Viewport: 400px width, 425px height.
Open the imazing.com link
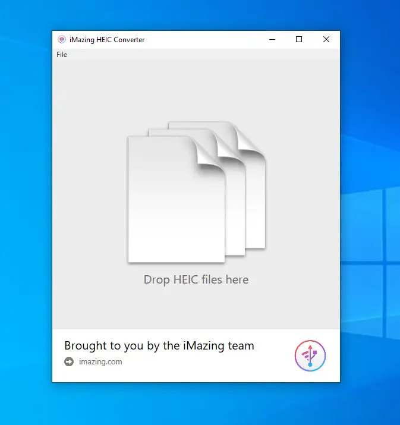[x=100, y=362]
